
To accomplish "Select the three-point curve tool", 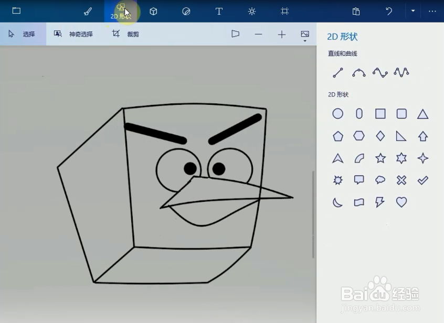I will [359, 73].
